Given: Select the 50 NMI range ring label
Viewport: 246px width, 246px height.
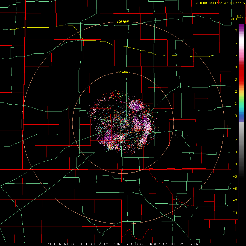Looking at the screenshot, I should pyautogui.click(x=123, y=72).
